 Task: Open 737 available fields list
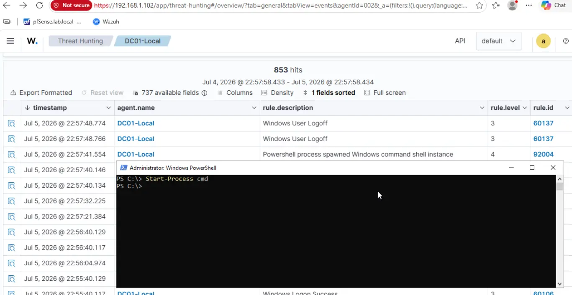tap(170, 93)
